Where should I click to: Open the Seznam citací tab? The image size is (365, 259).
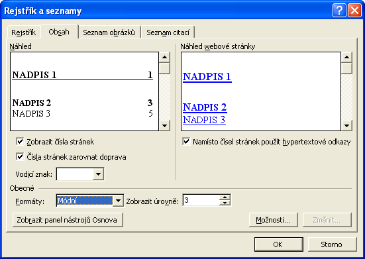[168, 32]
